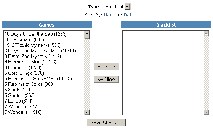Click the Blacklist type combo box
The image size is (213, 128).
[x=117, y=7]
